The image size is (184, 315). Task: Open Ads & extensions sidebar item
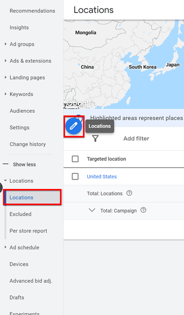pos(31,61)
